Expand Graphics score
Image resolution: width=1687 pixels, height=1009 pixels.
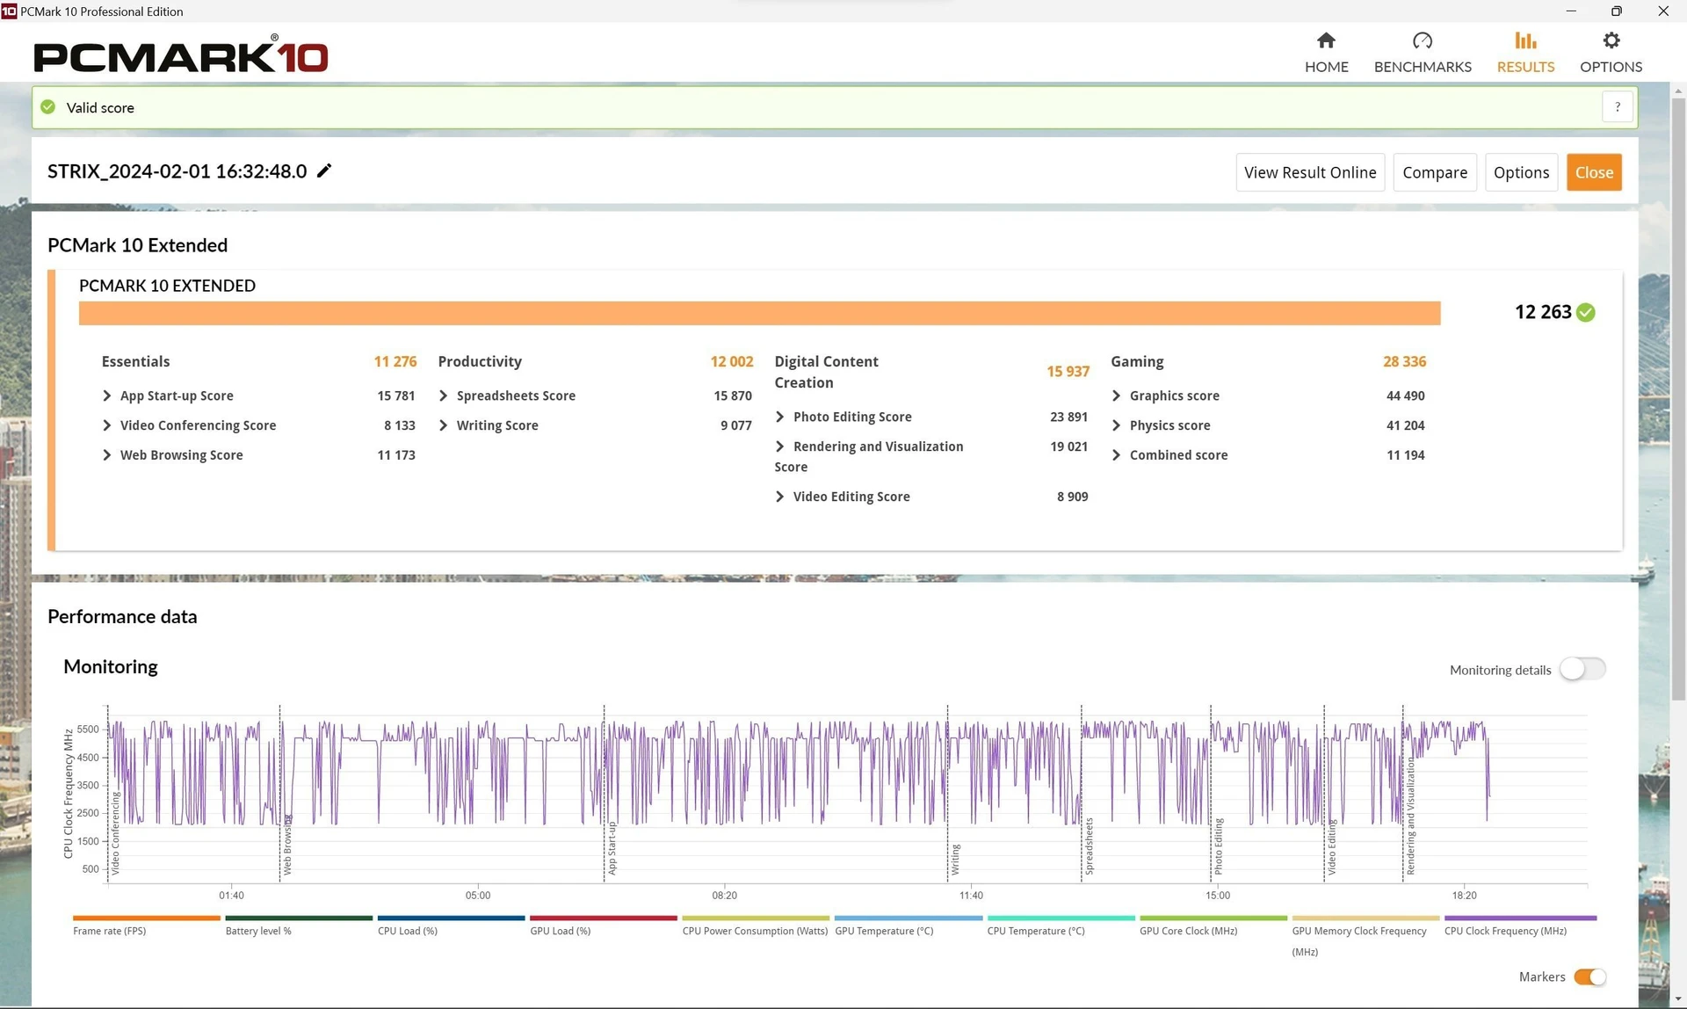pyautogui.click(x=1116, y=396)
